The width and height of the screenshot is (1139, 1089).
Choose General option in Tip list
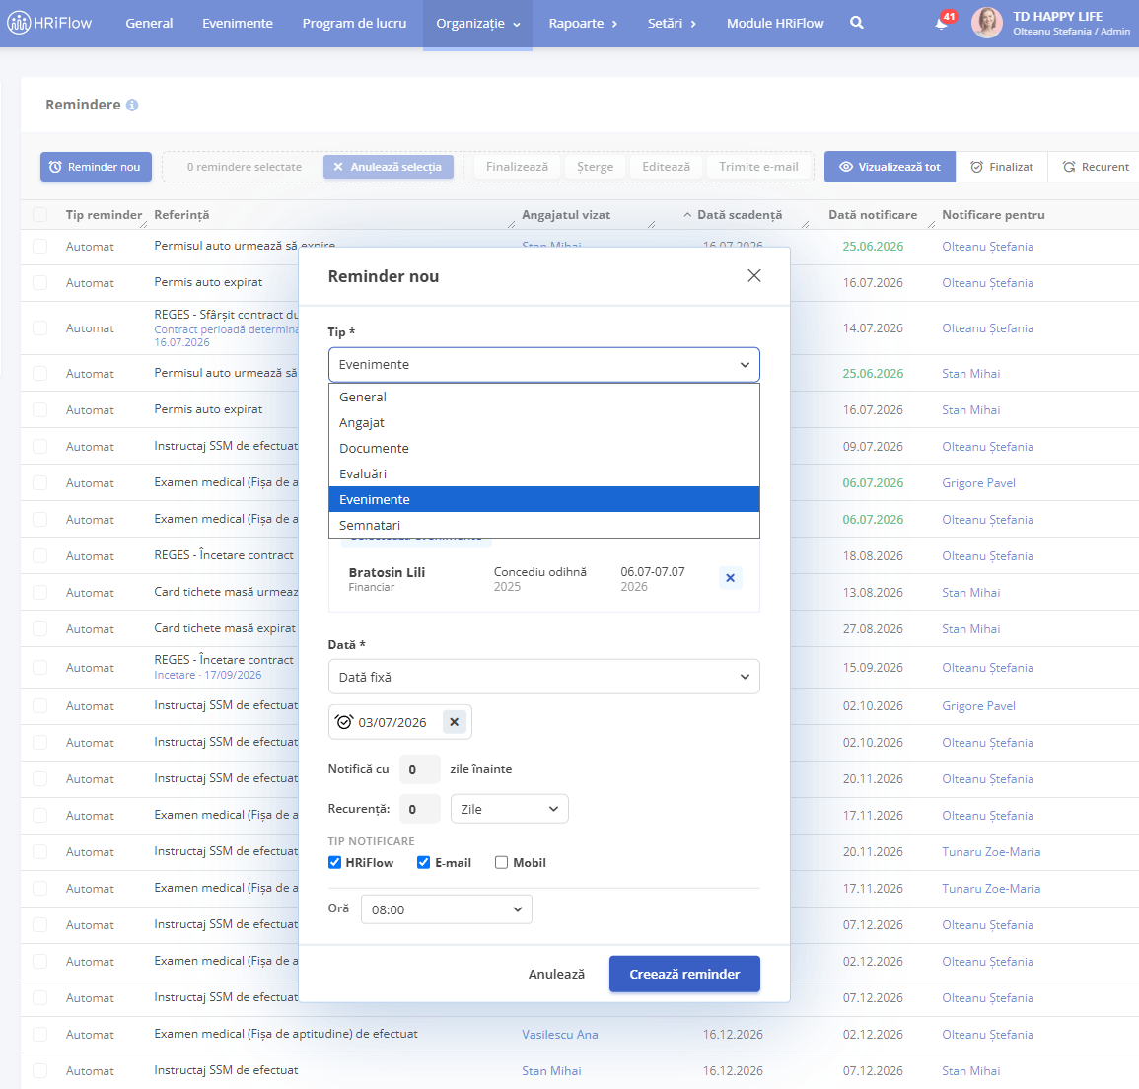coord(544,398)
